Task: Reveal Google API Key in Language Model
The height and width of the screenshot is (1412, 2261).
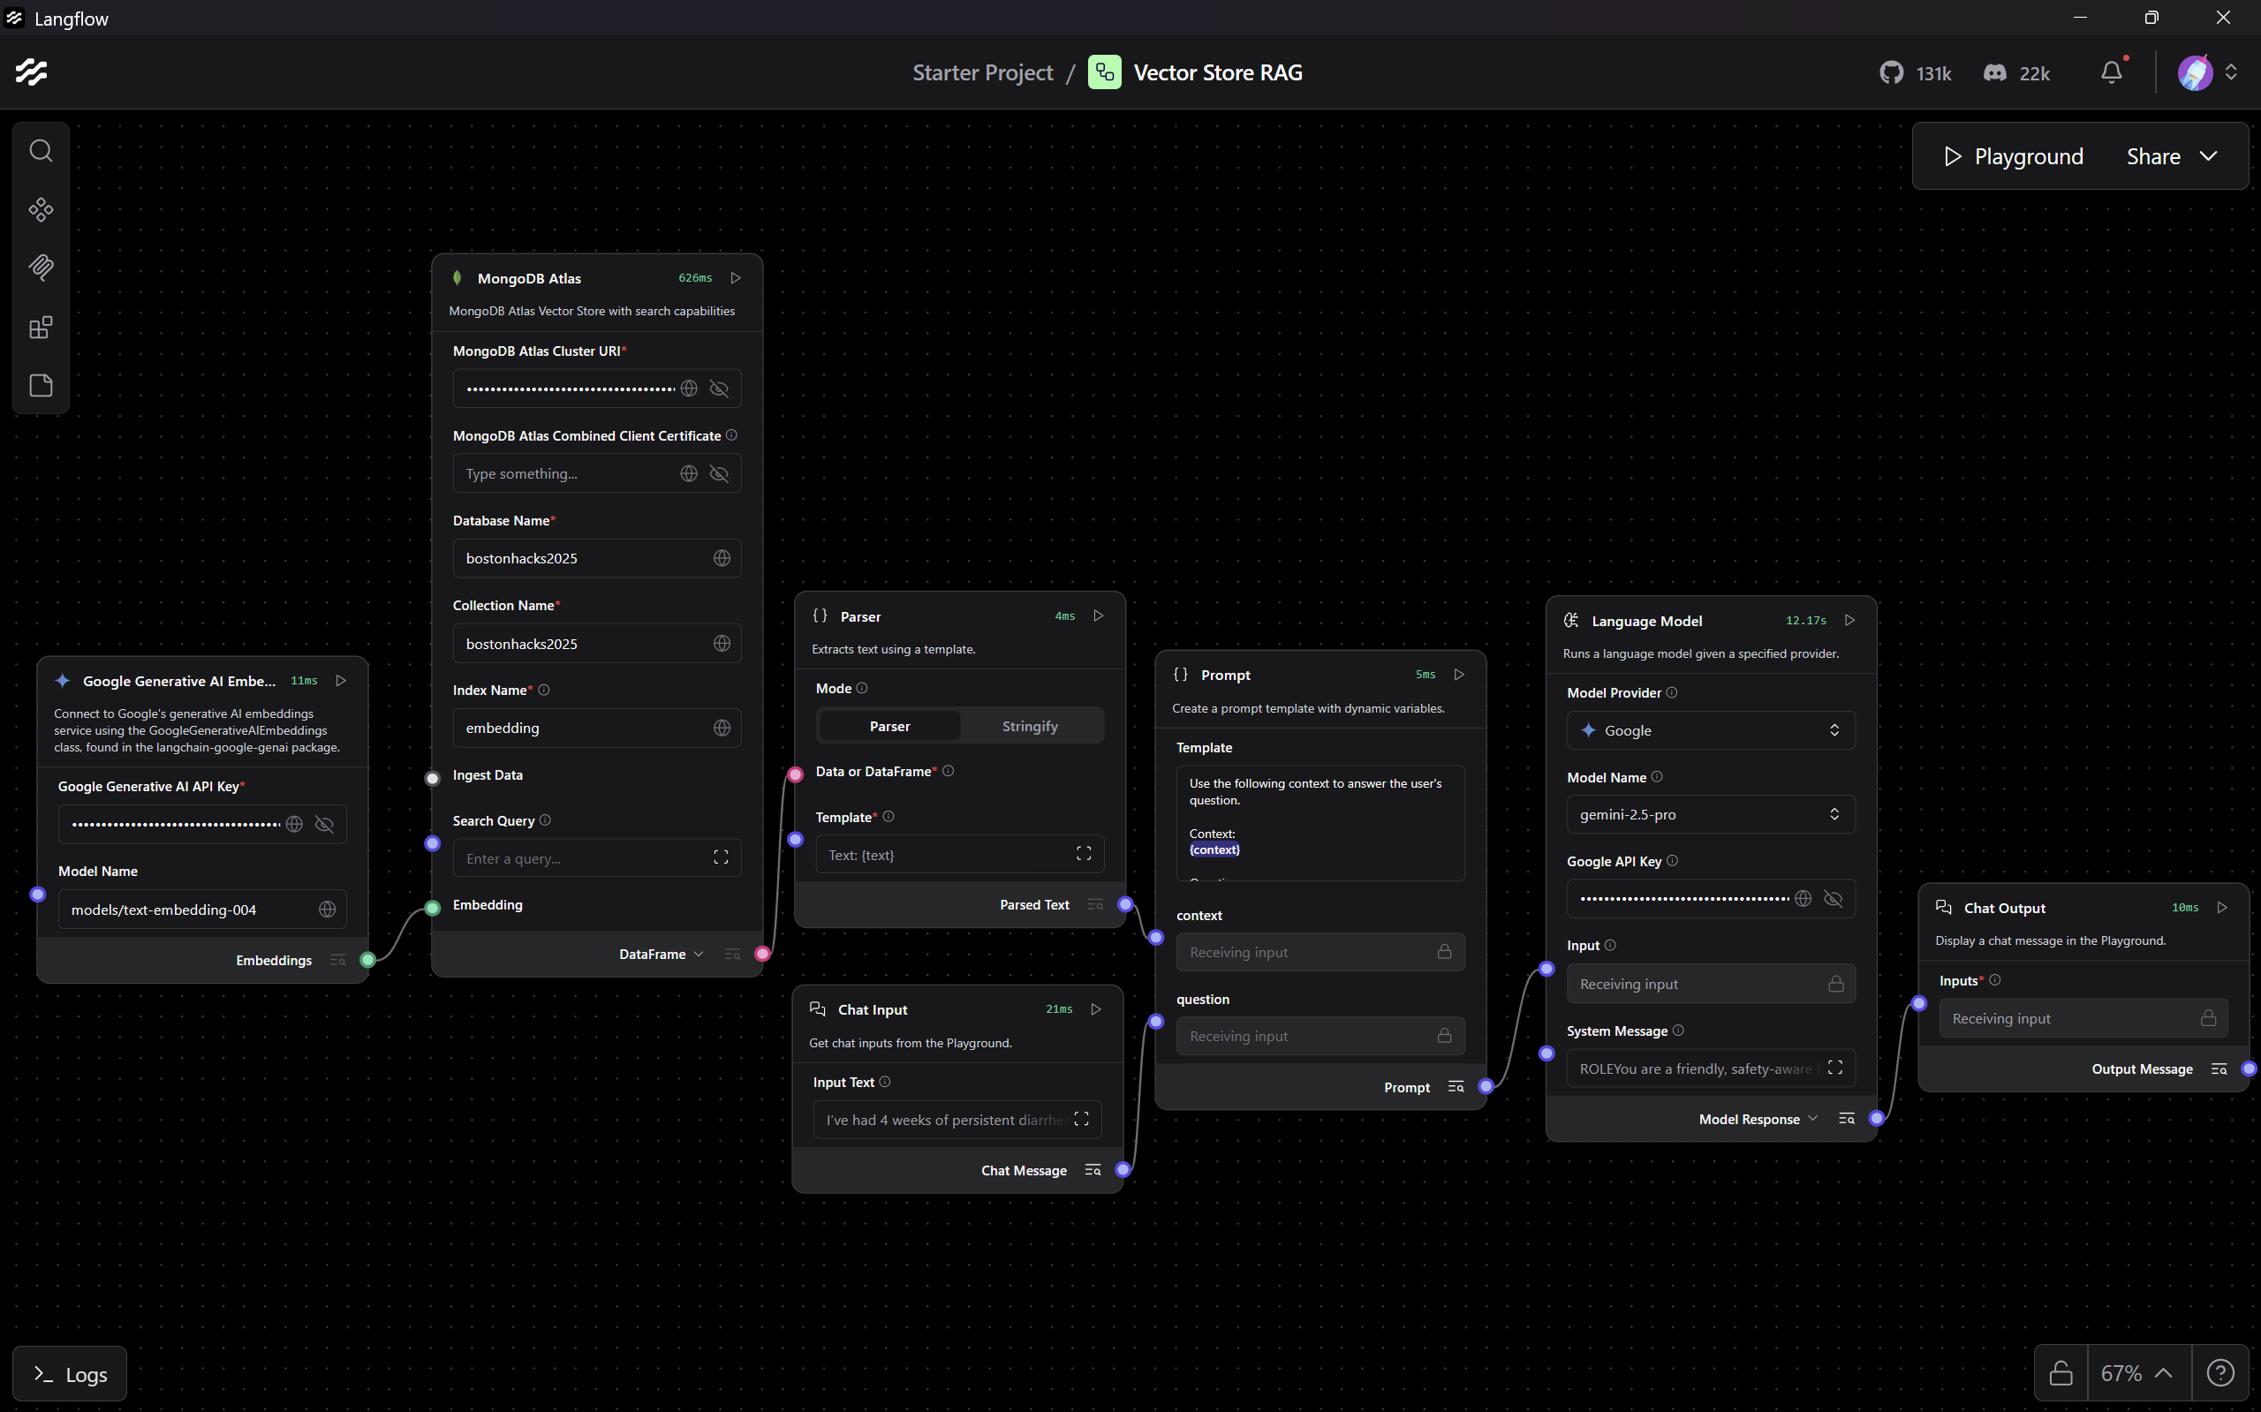Action: [x=1833, y=898]
